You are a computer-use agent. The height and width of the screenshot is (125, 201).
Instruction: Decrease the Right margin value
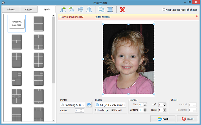tap(164, 111)
